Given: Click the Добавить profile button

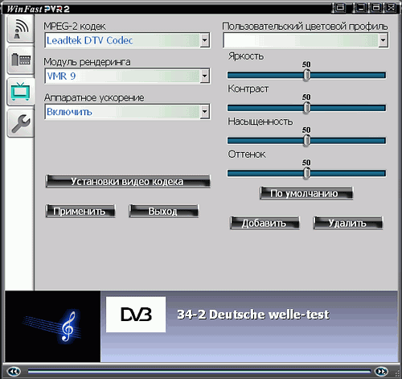Looking at the screenshot, I should point(265,223).
